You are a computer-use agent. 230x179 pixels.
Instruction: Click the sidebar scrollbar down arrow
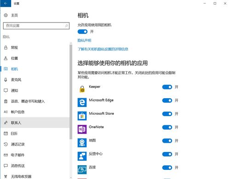click(71, 178)
